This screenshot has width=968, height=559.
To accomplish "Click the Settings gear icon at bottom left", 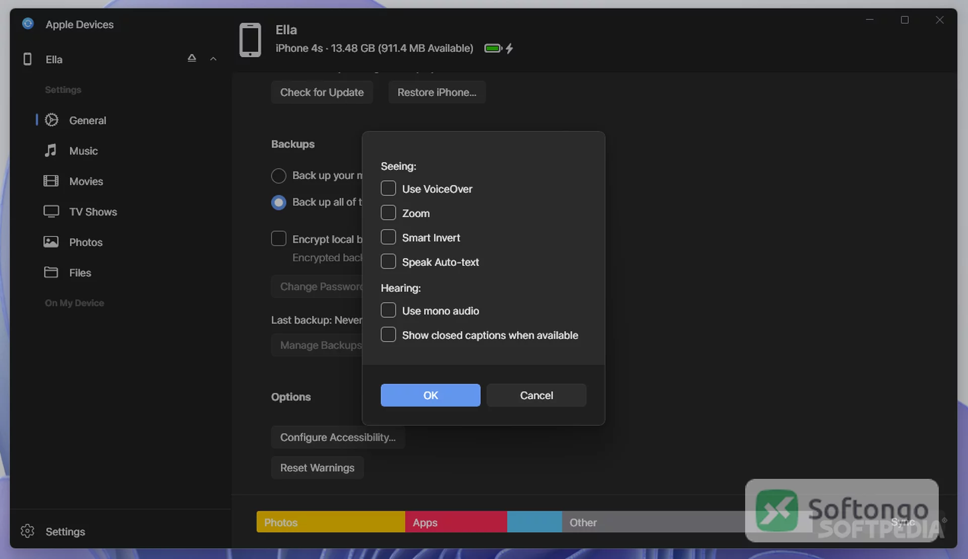I will [x=28, y=531].
